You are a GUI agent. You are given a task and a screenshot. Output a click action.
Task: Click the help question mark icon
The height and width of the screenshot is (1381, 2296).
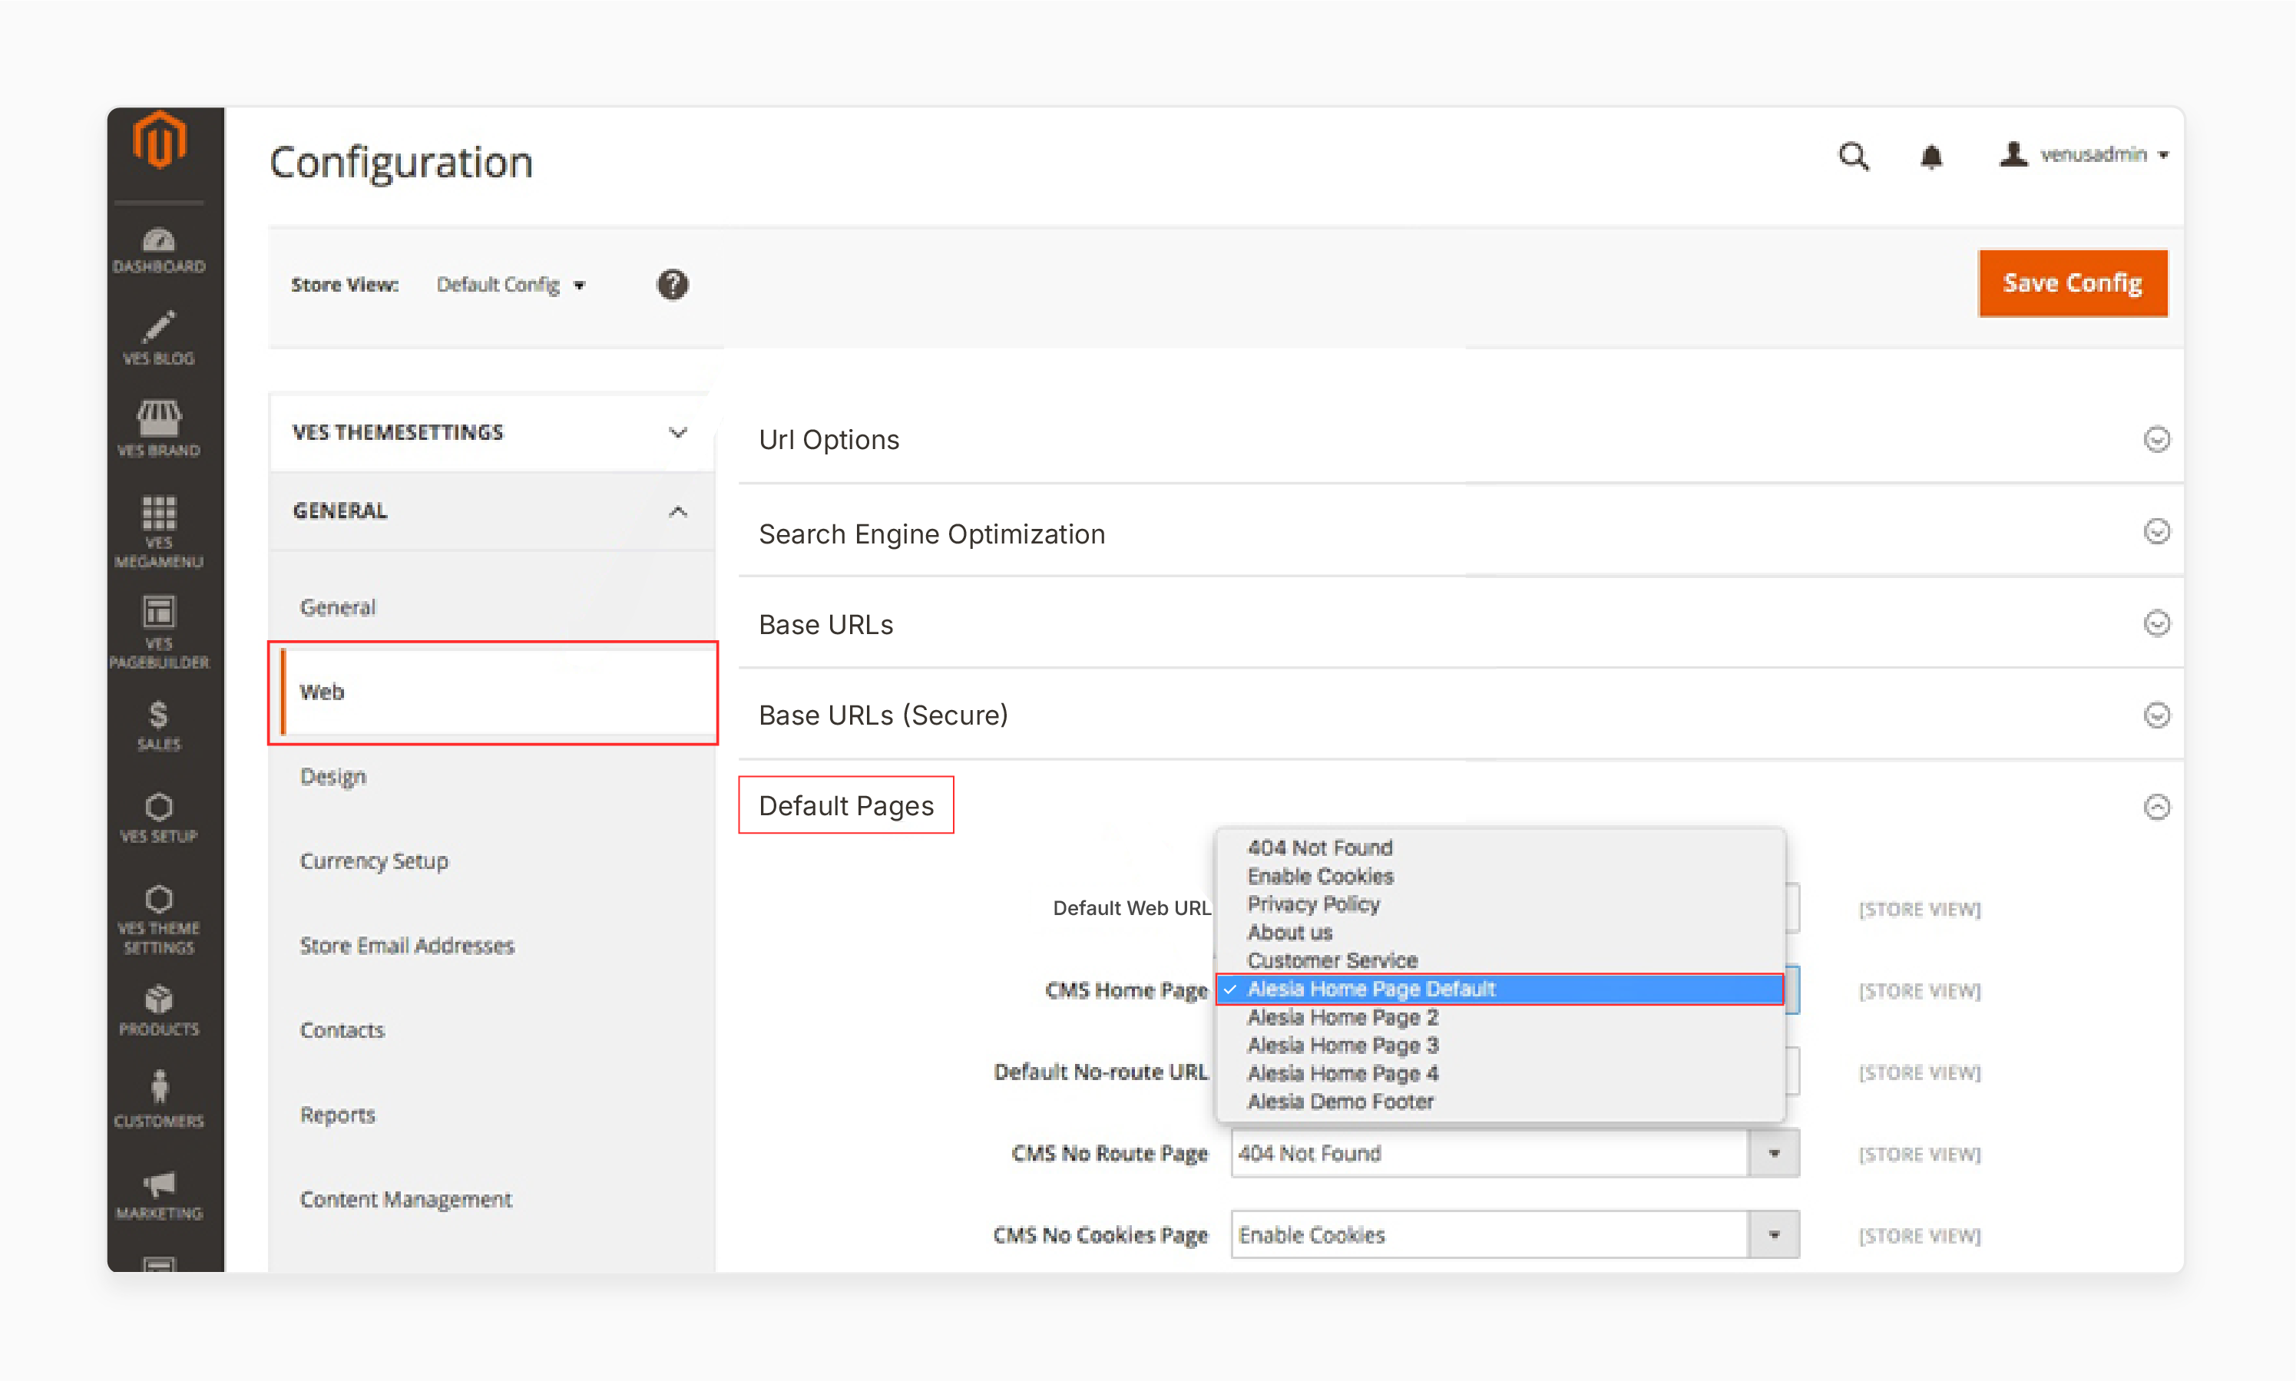coord(673,285)
